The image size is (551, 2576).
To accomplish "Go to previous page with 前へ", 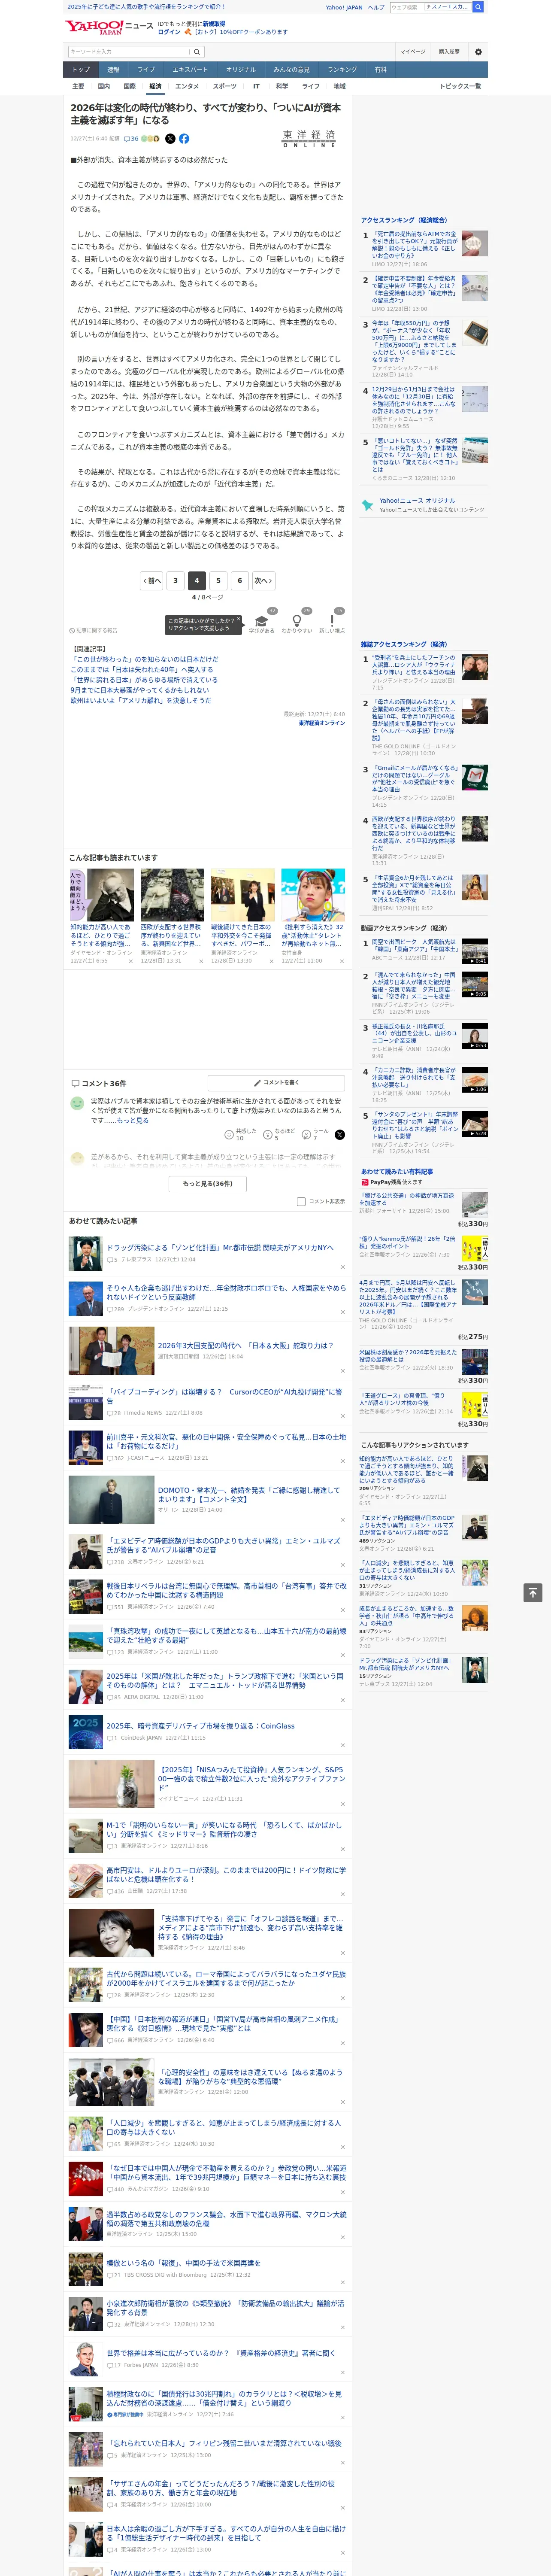I will tap(152, 580).
